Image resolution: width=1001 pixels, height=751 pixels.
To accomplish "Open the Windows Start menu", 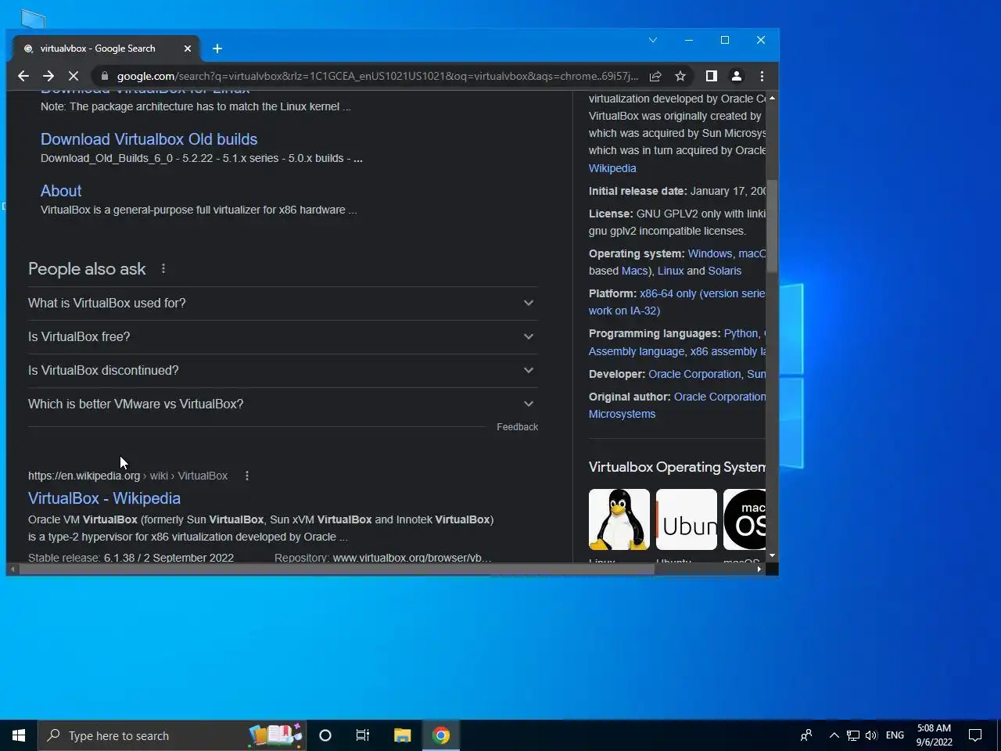I will pyautogui.click(x=19, y=735).
